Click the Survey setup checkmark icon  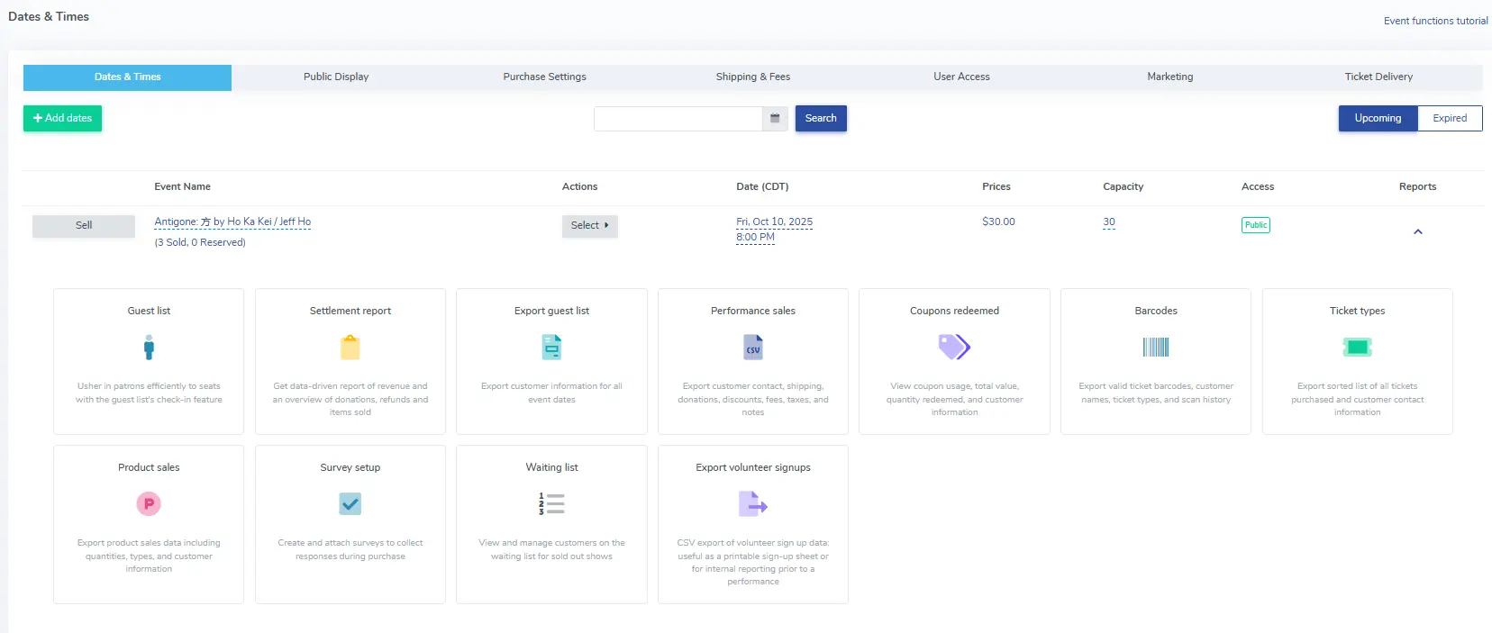click(x=350, y=503)
